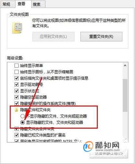135x164 pixels.
Task: Enable 始终显示菜单 checkbox
Action: (x=16, y=65)
